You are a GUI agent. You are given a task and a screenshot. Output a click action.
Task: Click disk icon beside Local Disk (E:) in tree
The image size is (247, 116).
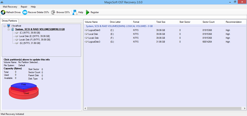(x=17, y=36)
